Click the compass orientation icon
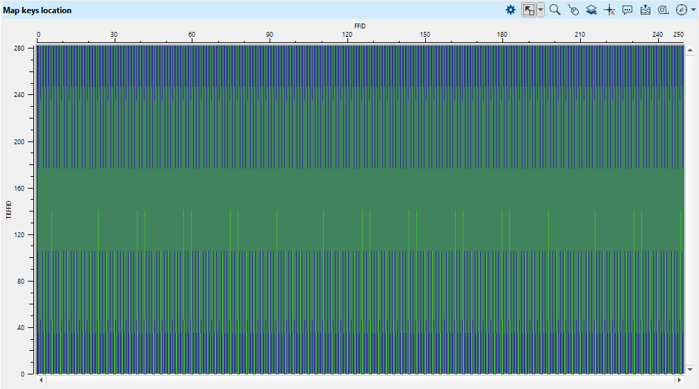699x389 pixels. point(681,10)
